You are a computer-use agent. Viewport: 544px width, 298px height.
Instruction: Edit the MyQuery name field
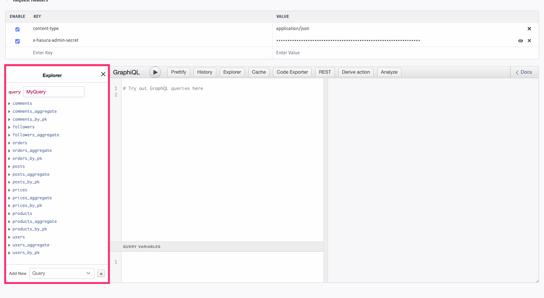point(53,91)
